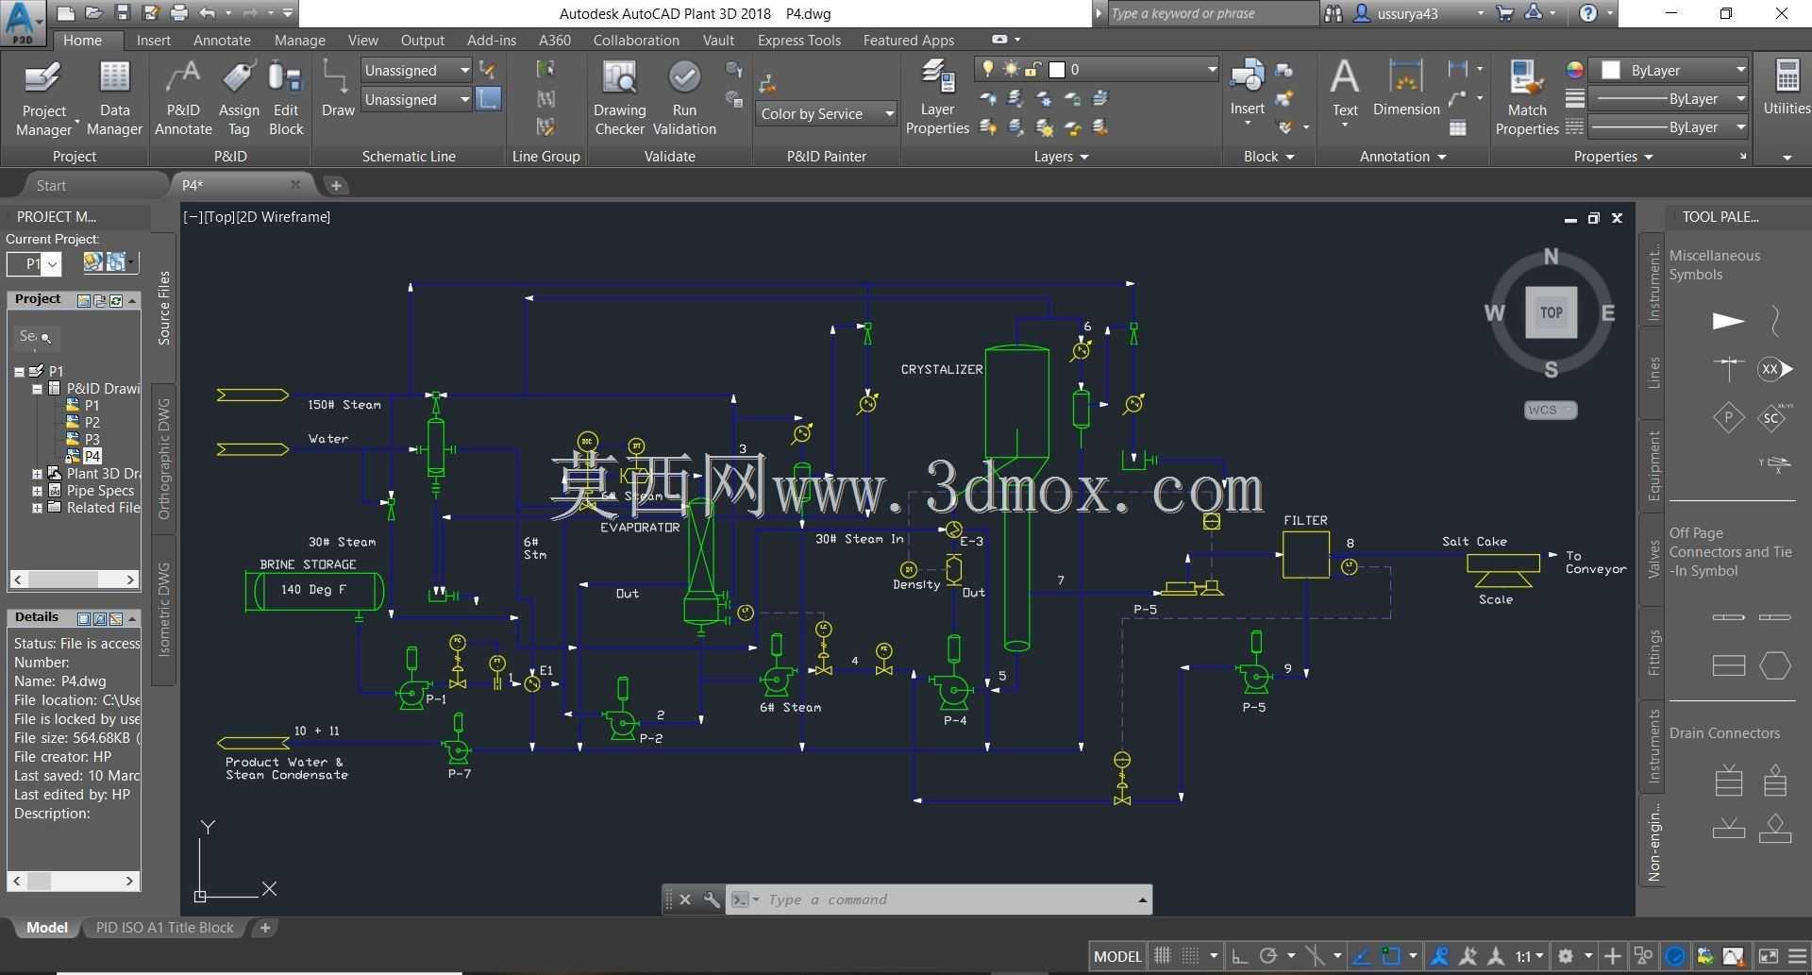Click the P&ID Annotate tool
The width and height of the screenshot is (1812, 975).
(183, 98)
